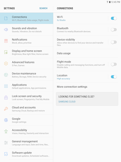
Task: Enable the Flight mode switch
Action: click(114, 64)
